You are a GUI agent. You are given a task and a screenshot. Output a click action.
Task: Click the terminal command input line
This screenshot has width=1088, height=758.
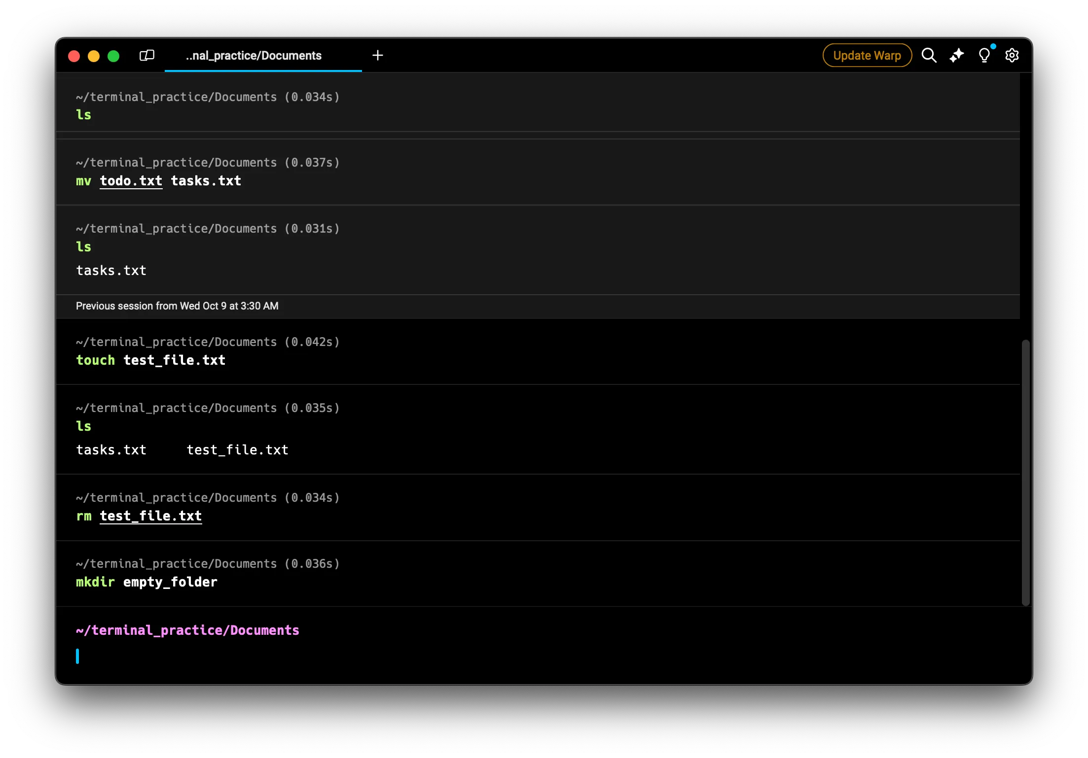coord(296,656)
